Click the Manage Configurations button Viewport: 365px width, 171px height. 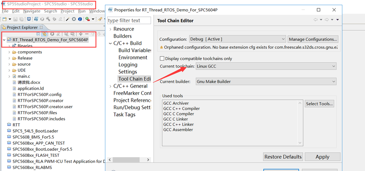313,39
